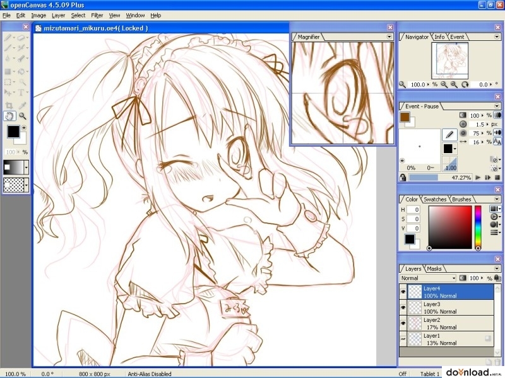Step forward the event playback
This screenshot has width=505, height=378.
(x=488, y=178)
